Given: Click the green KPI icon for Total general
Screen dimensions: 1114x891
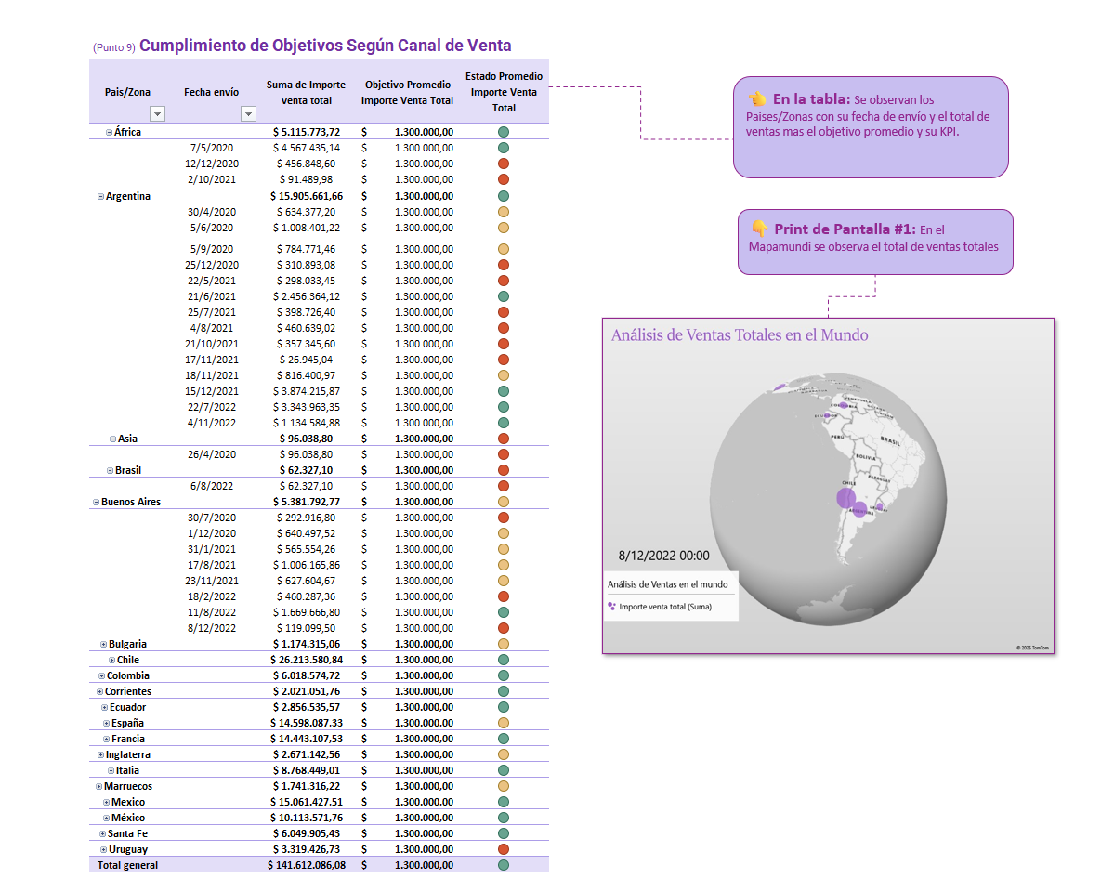Looking at the screenshot, I should pos(504,865).
